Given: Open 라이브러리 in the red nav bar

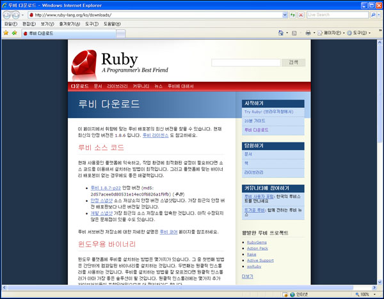Looking at the screenshot, I should pos(117,86).
